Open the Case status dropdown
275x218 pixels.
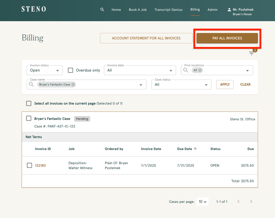(x=181, y=85)
